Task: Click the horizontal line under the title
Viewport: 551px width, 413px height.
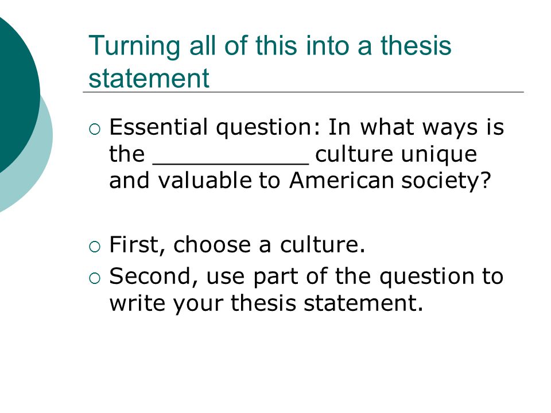Action: pos(303,92)
